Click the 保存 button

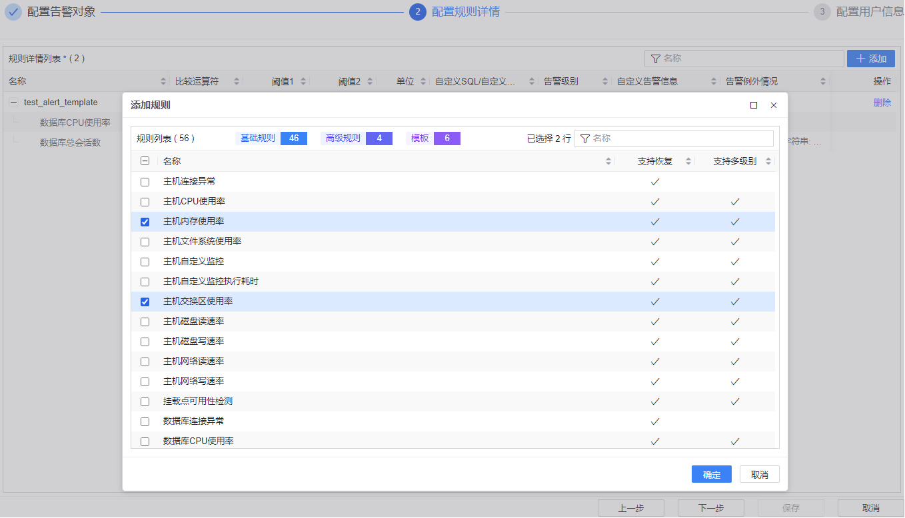pyautogui.click(x=791, y=508)
